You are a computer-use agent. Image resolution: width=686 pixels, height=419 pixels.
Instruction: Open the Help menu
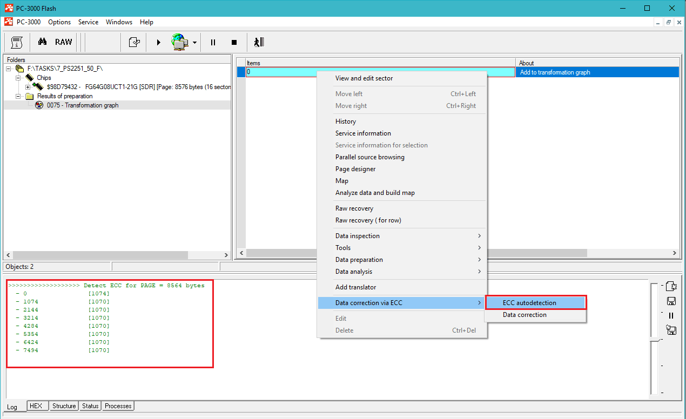(x=146, y=22)
